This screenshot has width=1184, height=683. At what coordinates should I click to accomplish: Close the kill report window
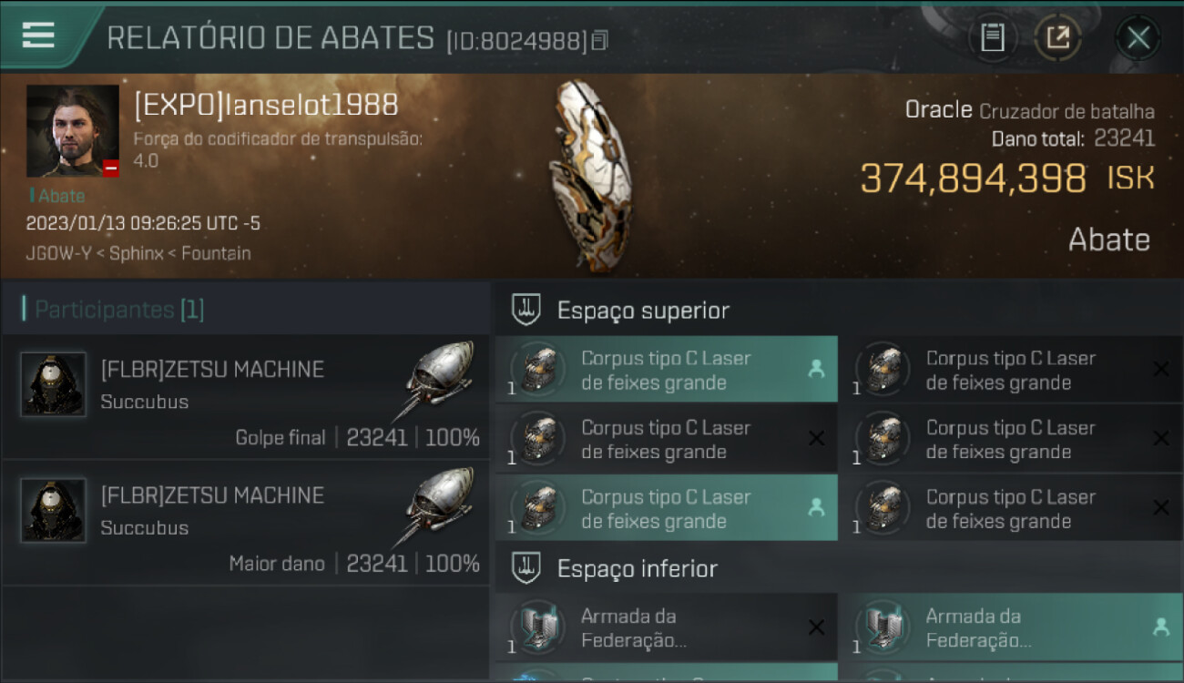click(x=1138, y=38)
